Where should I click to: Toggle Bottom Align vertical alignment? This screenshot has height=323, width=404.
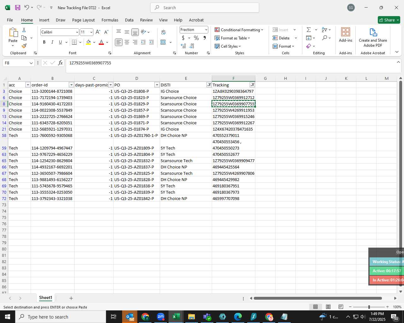[135, 32]
